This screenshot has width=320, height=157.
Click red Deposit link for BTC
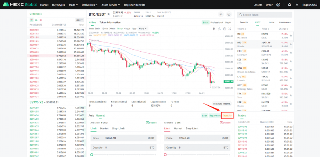tap(225, 123)
